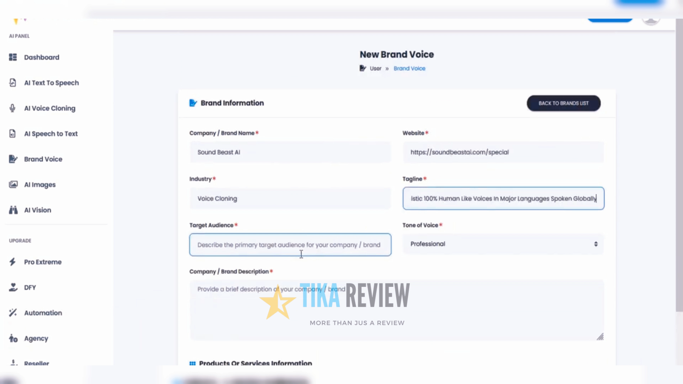Screen dimensions: 683x384
Task: Open the Agency upgrade option
Action: (36, 338)
